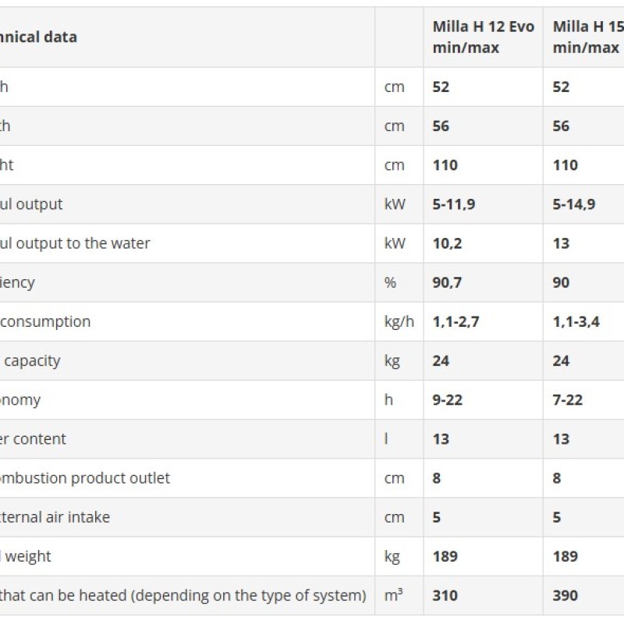This screenshot has height=624, width=624.
Task: Click the output to the water row label
Action: pyautogui.click(x=76, y=243)
